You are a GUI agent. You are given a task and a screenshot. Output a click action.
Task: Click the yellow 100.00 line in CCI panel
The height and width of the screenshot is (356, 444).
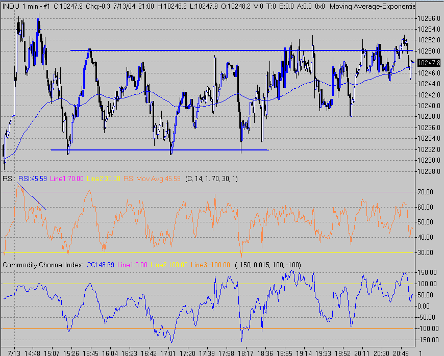click(x=153, y=284)
